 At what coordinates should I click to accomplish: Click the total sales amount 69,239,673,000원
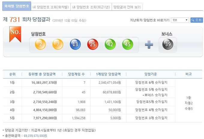33,136
